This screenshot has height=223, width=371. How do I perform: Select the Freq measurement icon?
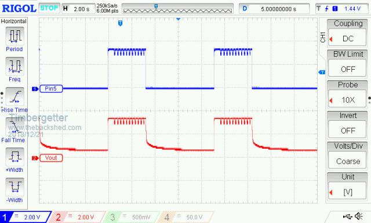14,66
